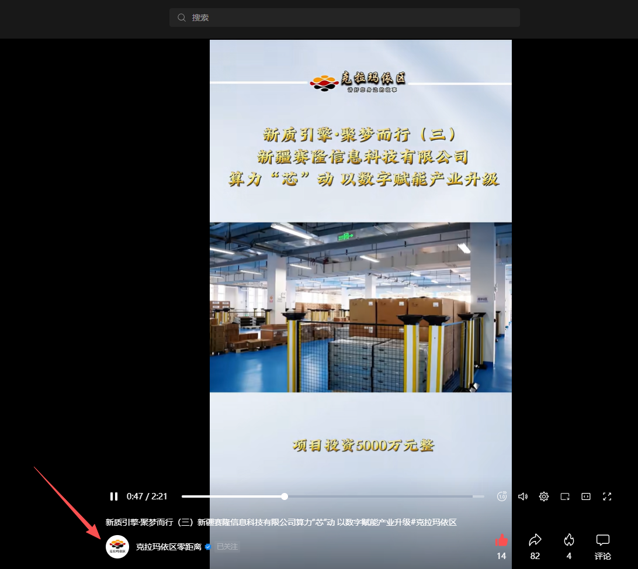Image resolution: width=638 pixels, height=569 pixels.
Task: Change playback speed with the 1.0 icon
Action: [x=502, y=496]
